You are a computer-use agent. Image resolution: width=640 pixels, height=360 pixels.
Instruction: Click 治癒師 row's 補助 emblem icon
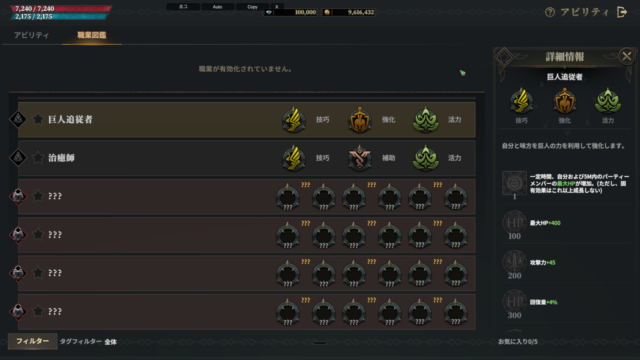(360, 158)
